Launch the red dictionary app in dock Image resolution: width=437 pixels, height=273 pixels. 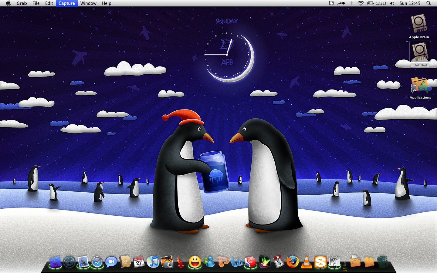[x=251, y=261]
